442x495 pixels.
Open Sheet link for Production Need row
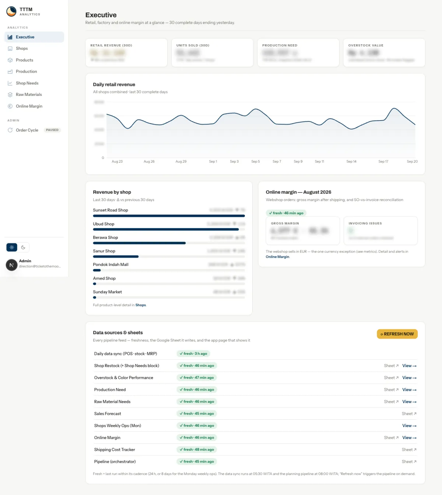tap(391, 390)
